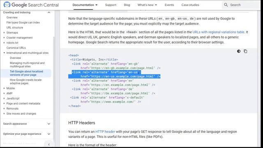Image resolution: width=263 pixels, height=148 pixels.
Task: Click the HTTP Headers heading
Action: 81,123
